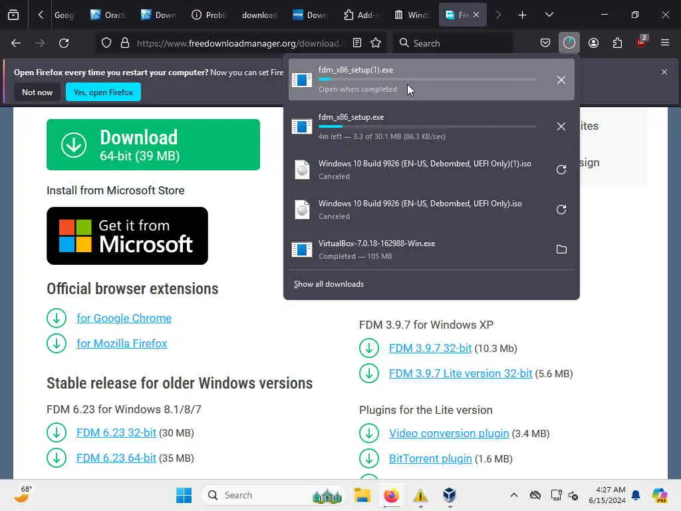Image resolution: width=681 pixels, height=511 pixels.
Task: Click the freedownloadmanager.org URL field
Action: (241, 43)
